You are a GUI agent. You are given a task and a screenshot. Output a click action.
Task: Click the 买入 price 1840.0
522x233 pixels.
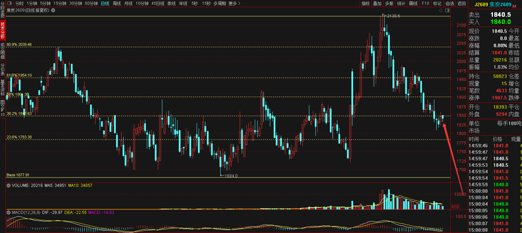(500, 22)
